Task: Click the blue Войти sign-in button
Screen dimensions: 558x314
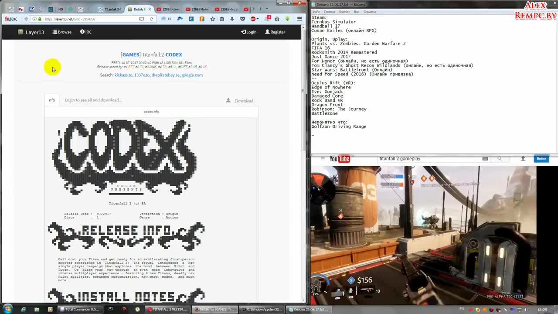Action: (x=541, y=159)
